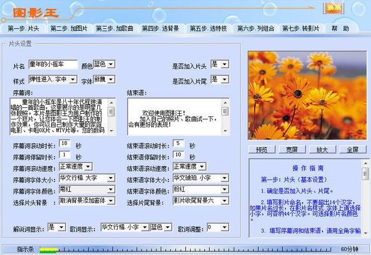Open the 第二步.加图片 tab
Viewport: 371px width, 255px height.
pyautogui.click(x=69, y=29)
